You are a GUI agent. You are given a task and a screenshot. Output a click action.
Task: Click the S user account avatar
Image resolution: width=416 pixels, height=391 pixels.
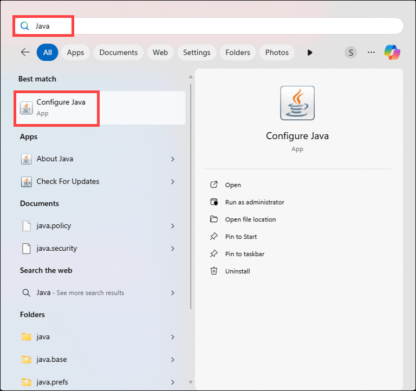click(350, 53)
